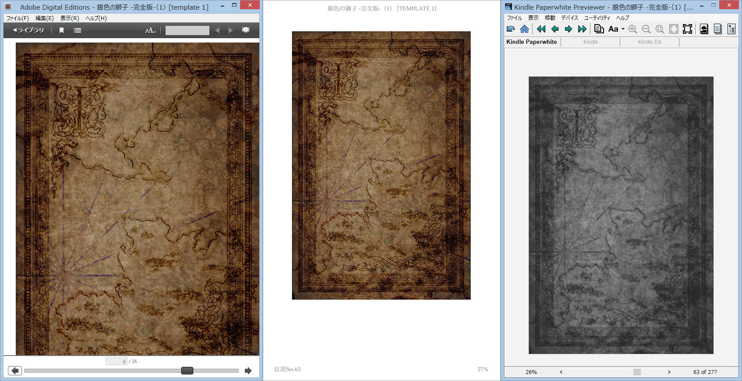Click next search result arrow in Digital Editions

coord(230,30)
